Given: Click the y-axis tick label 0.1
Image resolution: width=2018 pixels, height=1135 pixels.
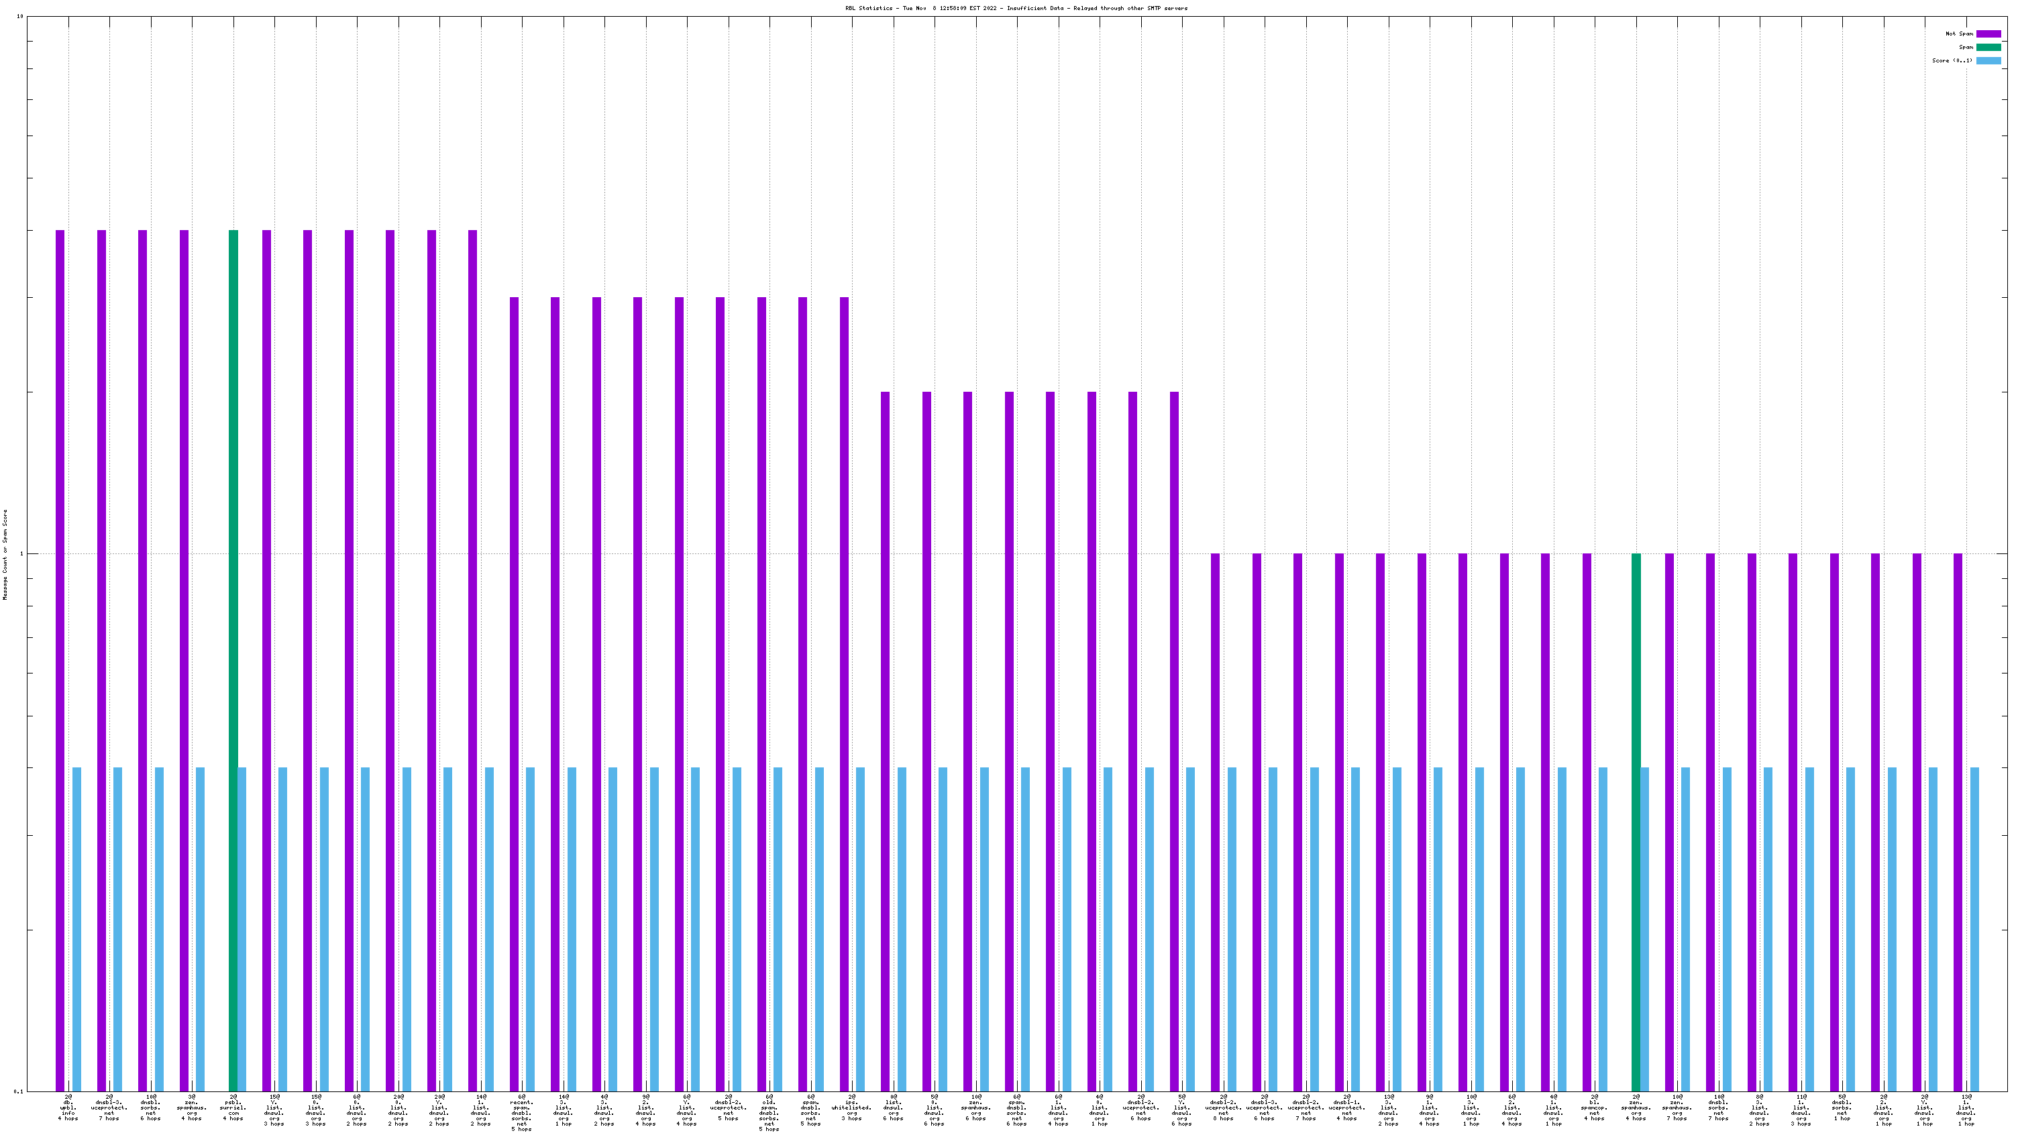Looking at the screenshot, I should [x=18, y=1091].
